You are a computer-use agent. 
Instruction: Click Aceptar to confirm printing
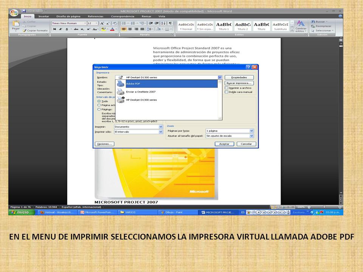point(224,144)
